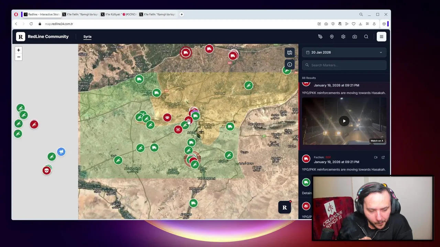Open external link on second SDF entry
Image resolution: width=440 pixels, height=247 pixels.
point(383,157)
